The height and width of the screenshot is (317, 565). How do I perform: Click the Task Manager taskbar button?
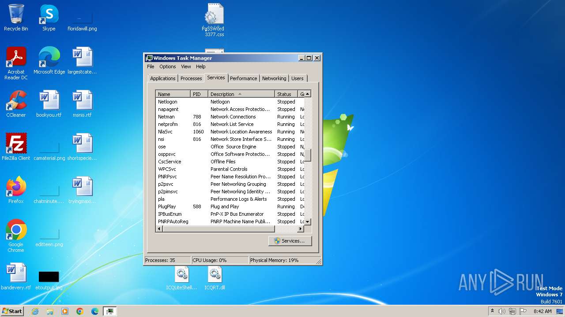pos(110,311)
